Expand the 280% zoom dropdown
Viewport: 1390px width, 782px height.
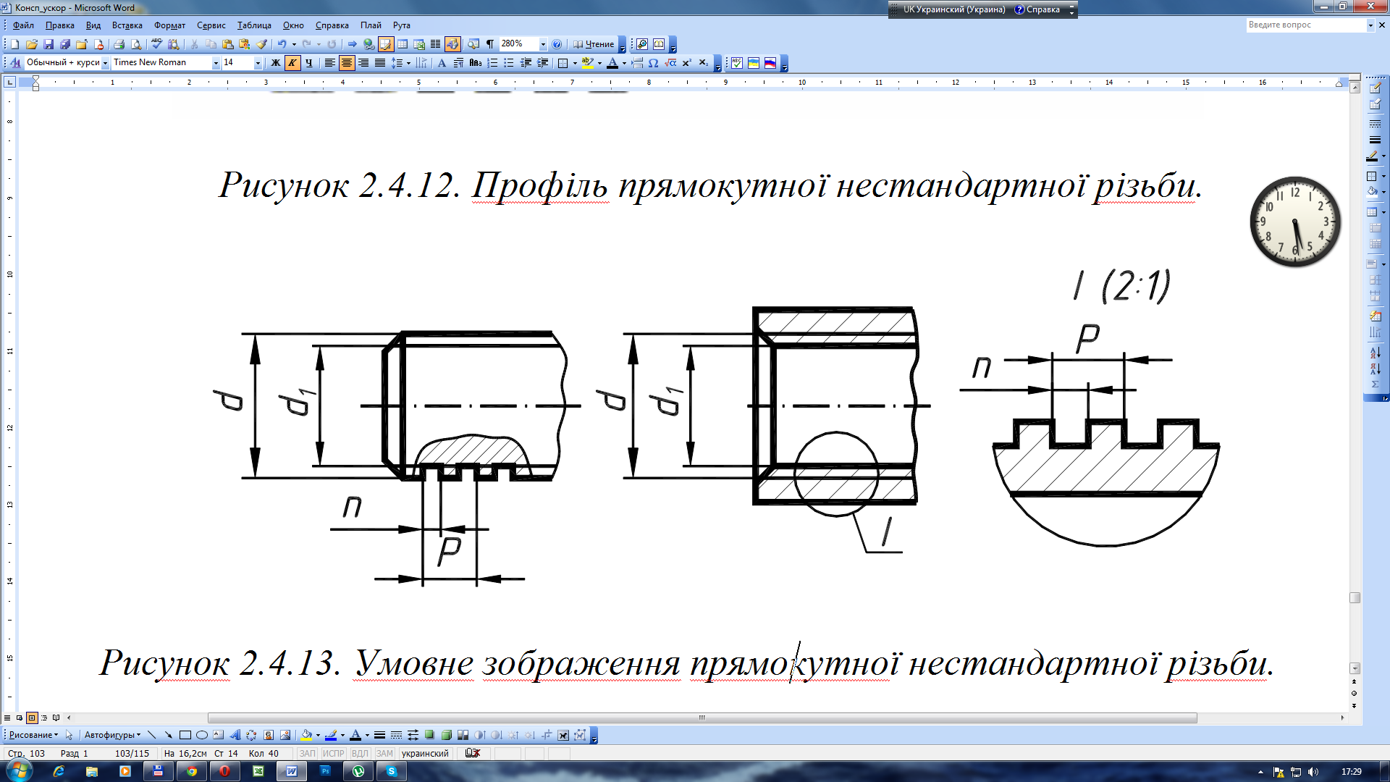tap(543, 44)
